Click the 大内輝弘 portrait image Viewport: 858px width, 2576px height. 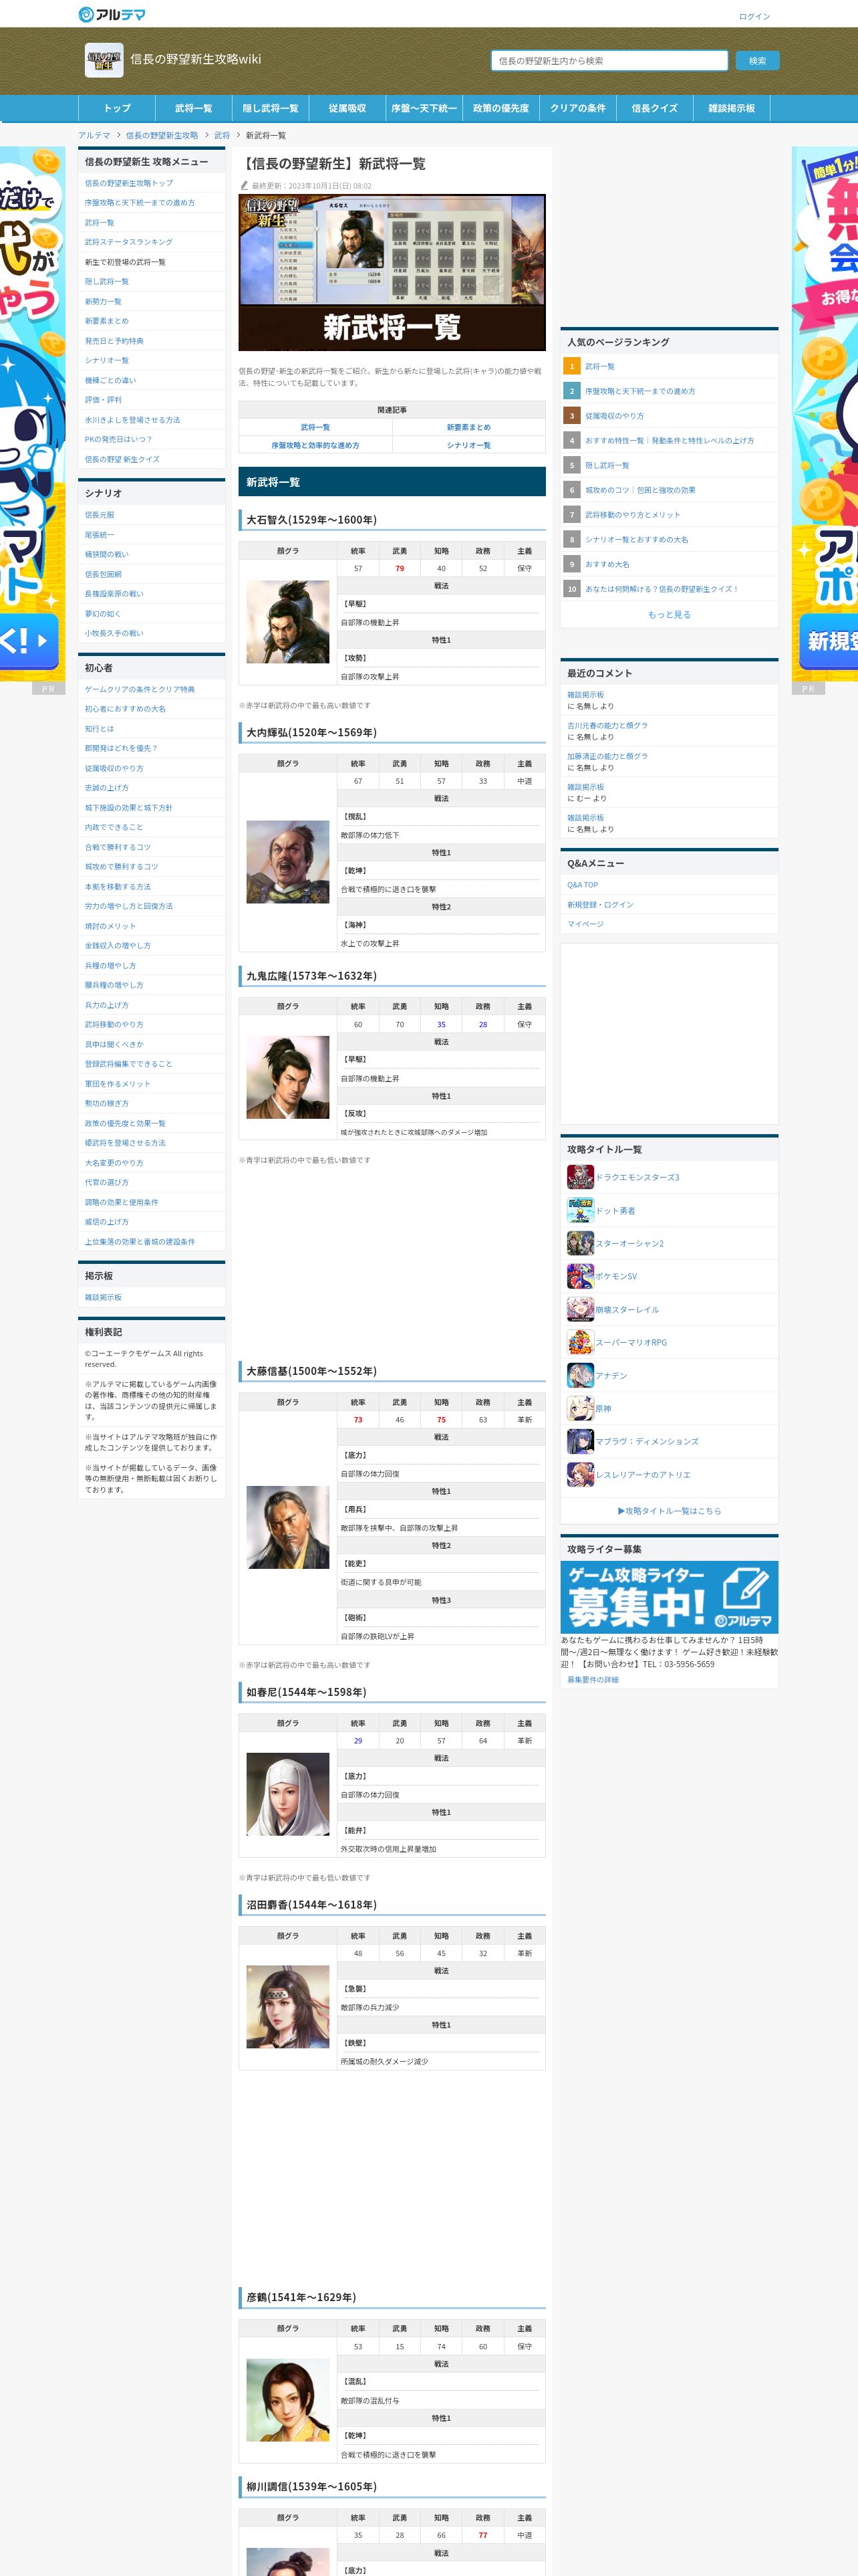tap(287, 862)
